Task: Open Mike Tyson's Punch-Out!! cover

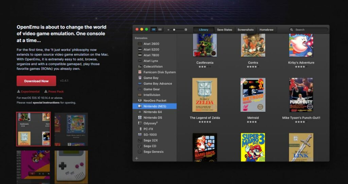Action: click(x=301, y=95)
